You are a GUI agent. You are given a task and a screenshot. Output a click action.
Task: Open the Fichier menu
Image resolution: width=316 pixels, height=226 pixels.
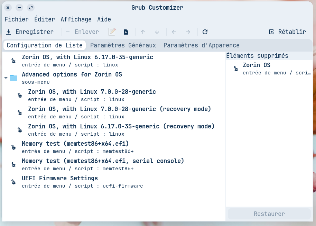tap(17, 19)
